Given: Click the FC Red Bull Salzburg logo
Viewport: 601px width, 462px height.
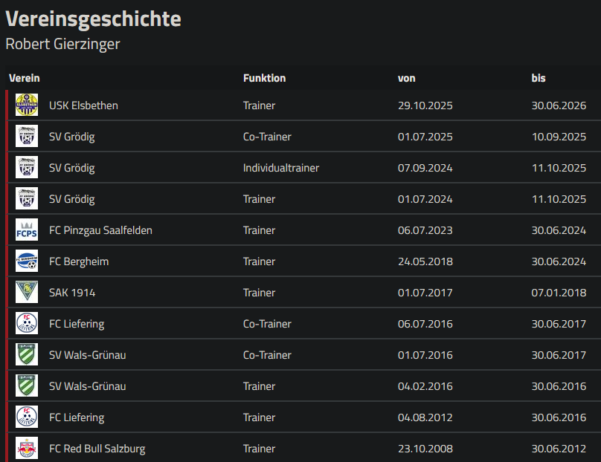Looking at the screenshot, I should (27, 449).
